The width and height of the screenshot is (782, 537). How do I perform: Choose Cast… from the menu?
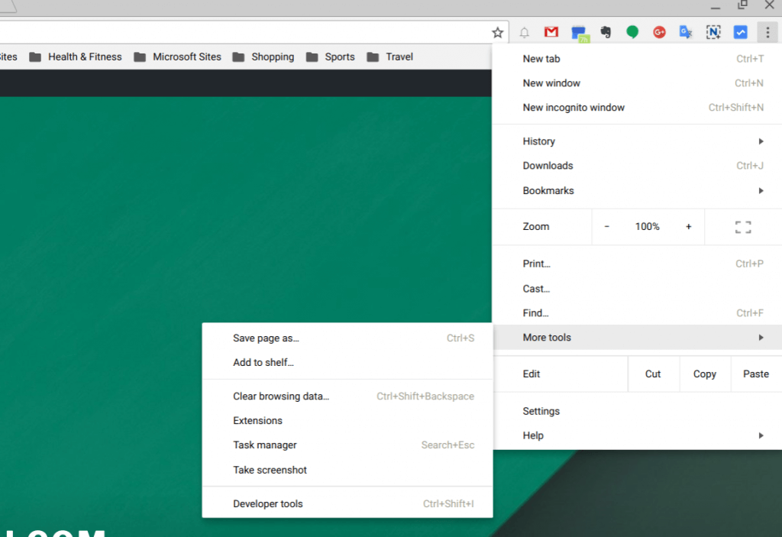tap(638, 289)
